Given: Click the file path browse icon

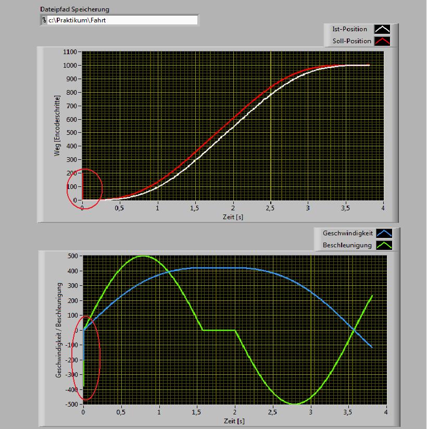Looking at the screenshot, I should (44, 20).
